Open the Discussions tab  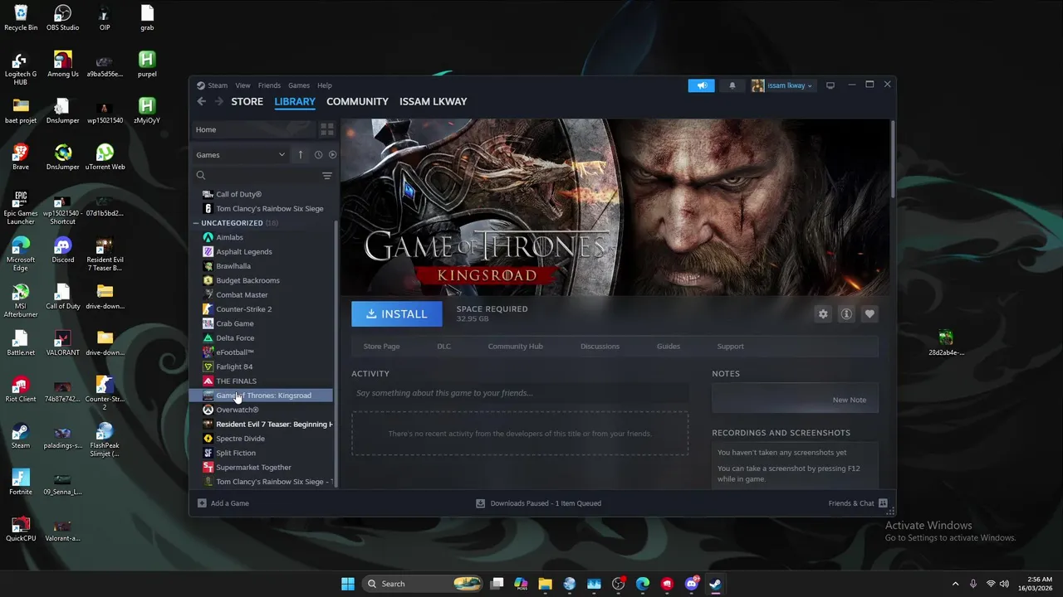pyautogui.click(x=600, y=347)
